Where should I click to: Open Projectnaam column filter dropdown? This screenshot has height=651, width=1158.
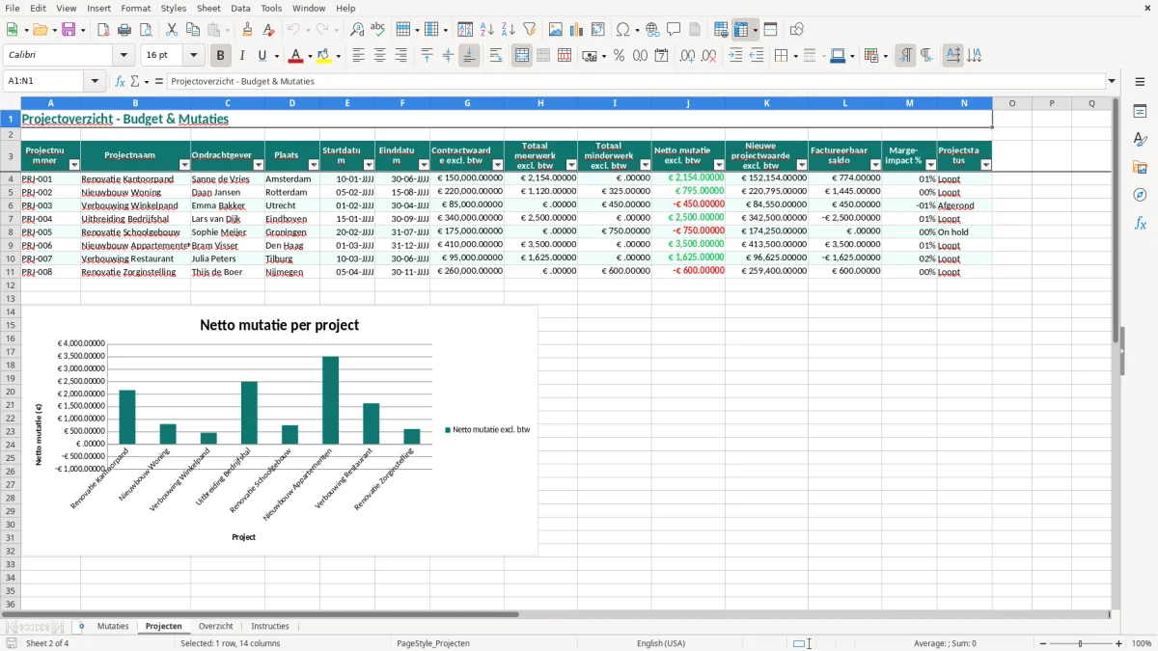pyautogui.click(x=184, y=165)
